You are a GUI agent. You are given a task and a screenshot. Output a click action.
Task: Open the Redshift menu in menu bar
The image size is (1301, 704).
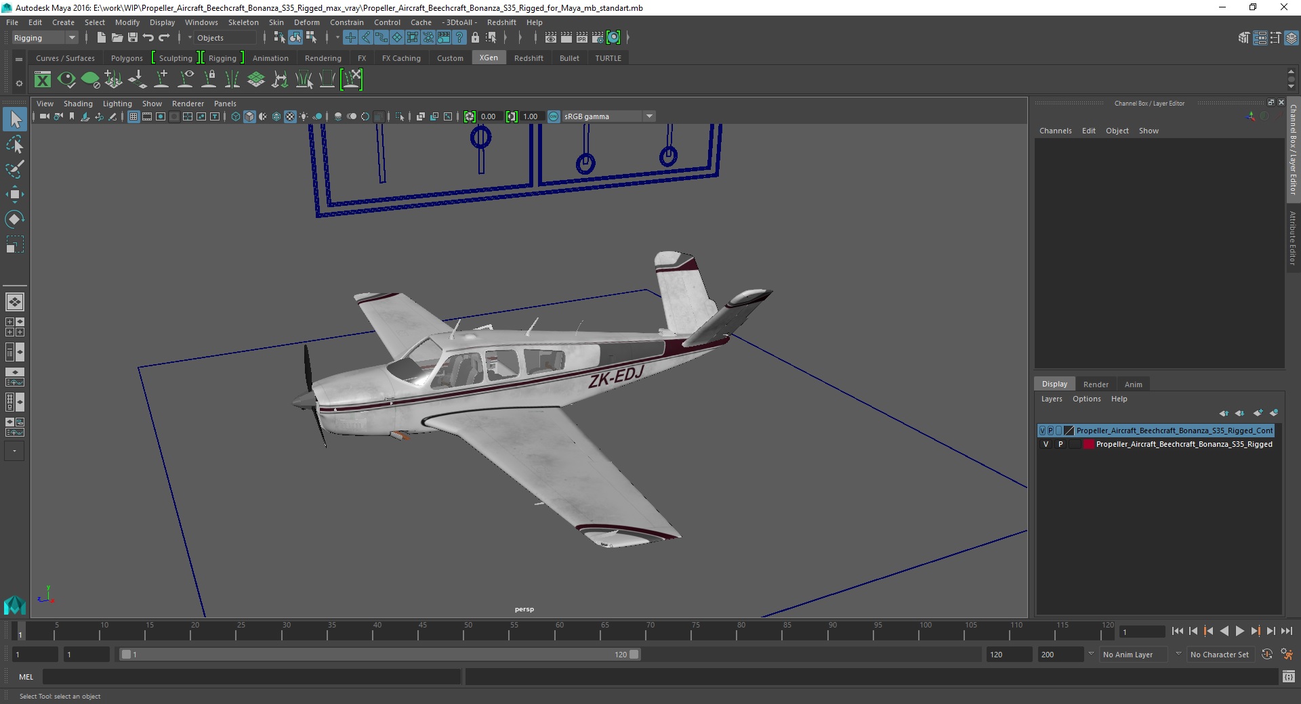click(501, 22)
